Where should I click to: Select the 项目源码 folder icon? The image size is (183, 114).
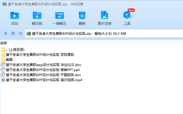coord(3,54)
